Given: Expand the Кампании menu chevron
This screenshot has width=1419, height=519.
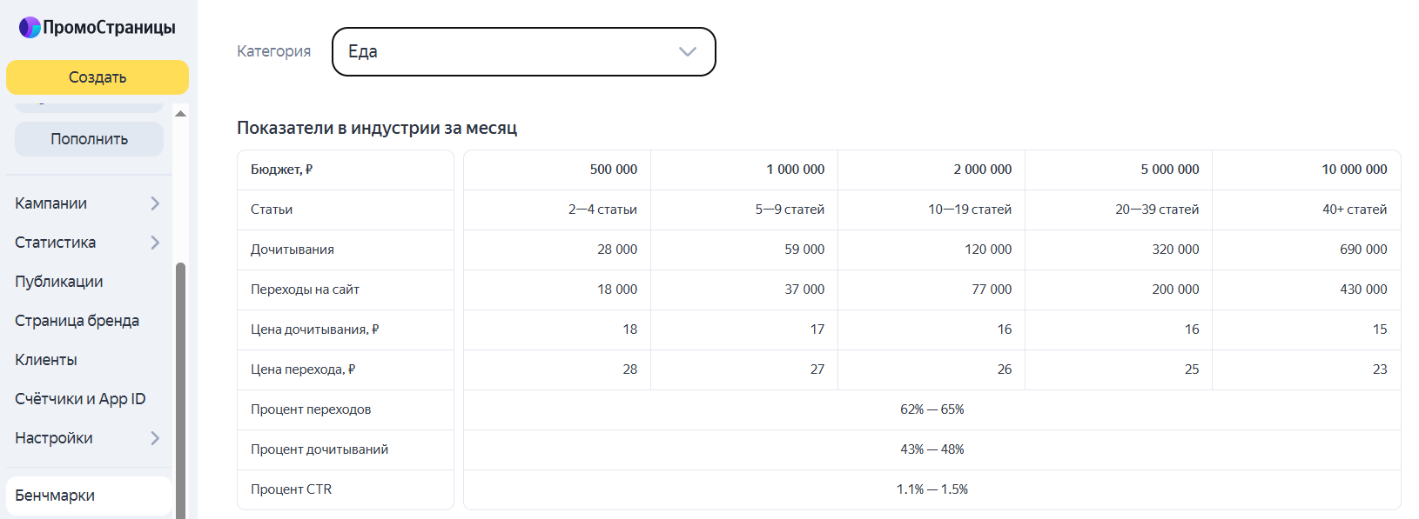Looking at the screenshot, I should click(155, 203).
